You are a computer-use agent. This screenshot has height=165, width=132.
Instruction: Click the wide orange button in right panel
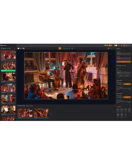coord(124,62)
